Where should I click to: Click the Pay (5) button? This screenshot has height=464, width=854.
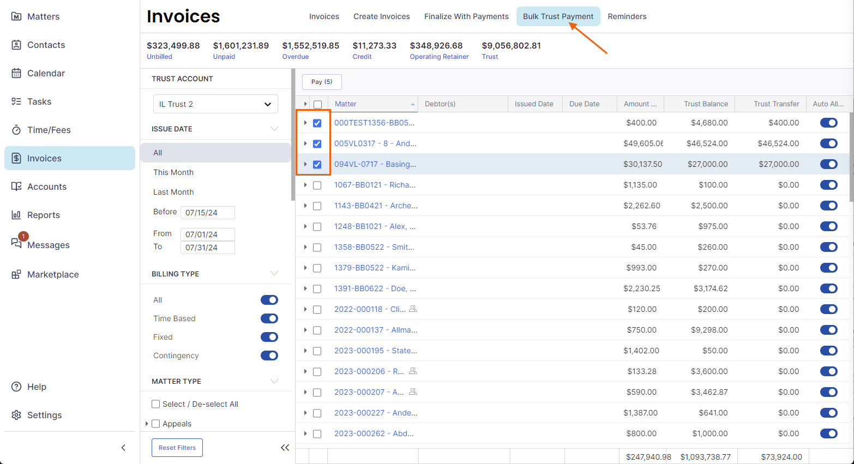pyautogui.click(x=322, y=82)
